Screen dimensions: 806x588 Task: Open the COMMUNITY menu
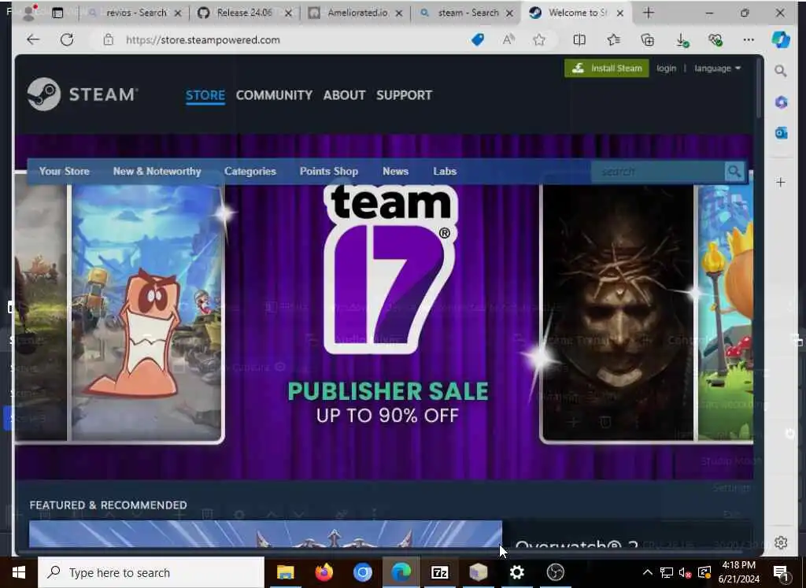tap(274, 95)
